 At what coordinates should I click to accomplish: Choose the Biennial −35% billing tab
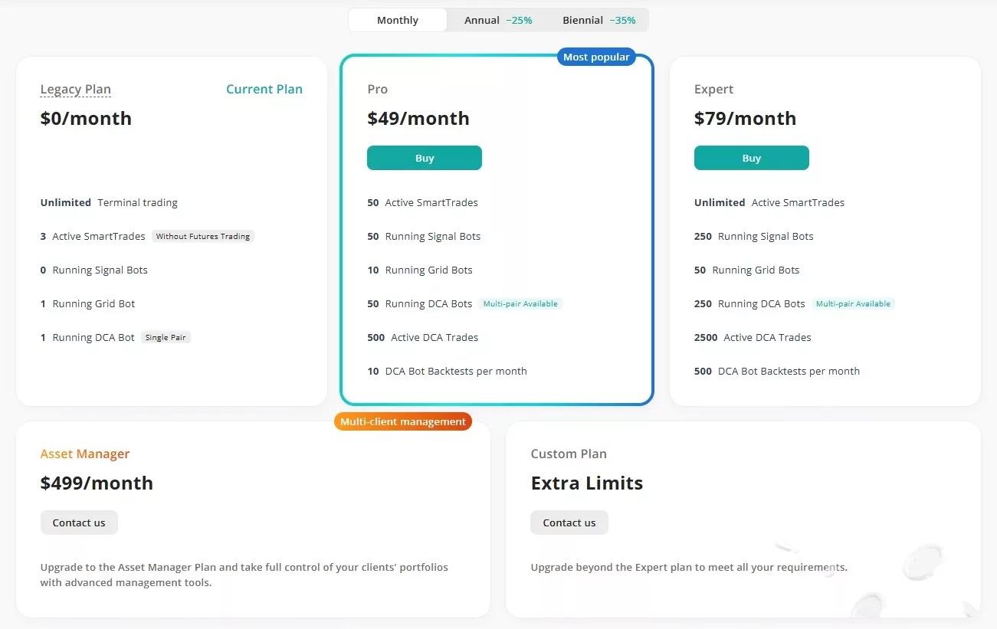point(599,20)
